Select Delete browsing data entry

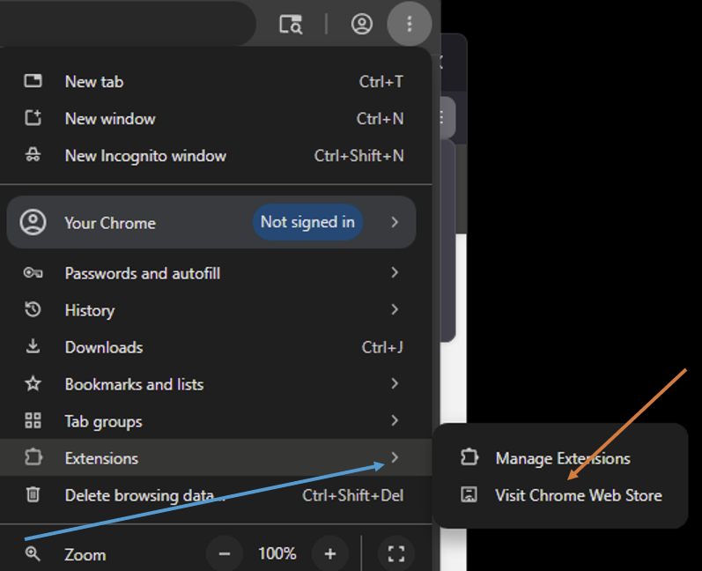pos(216,495)
